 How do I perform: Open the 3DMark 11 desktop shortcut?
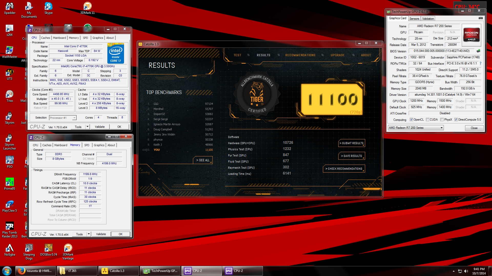[x=87, y=8]
